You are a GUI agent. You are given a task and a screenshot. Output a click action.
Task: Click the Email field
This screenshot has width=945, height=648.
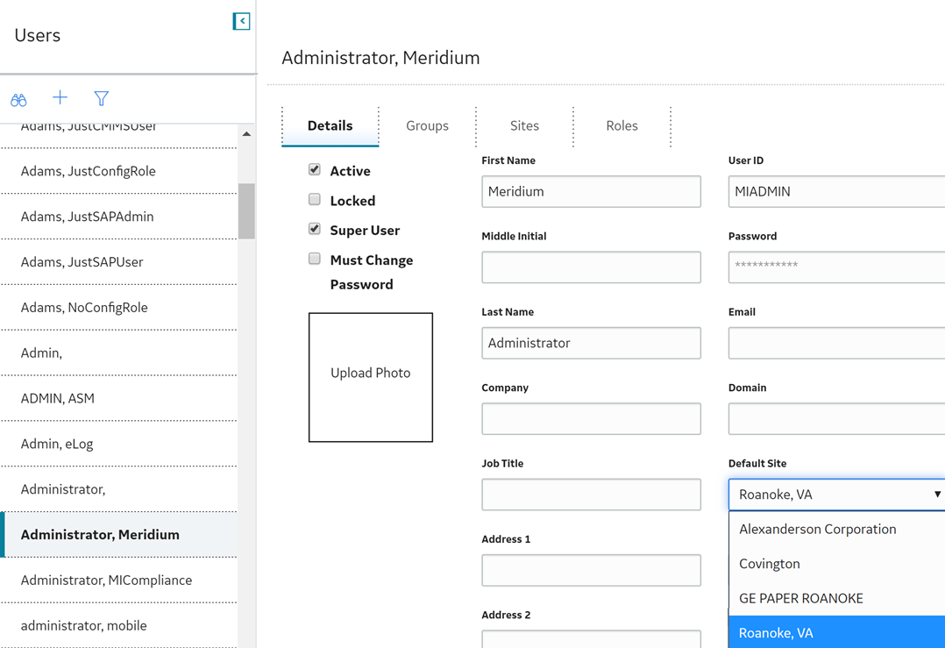836,343
